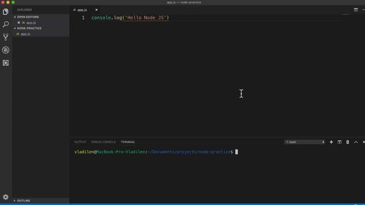Switch to the Debug Console tab
Viewport: 365px width, 205px height.
pos(103,142)
